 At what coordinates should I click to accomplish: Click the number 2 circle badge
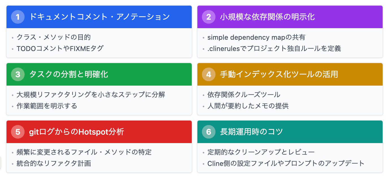click(x=209, y=17)
